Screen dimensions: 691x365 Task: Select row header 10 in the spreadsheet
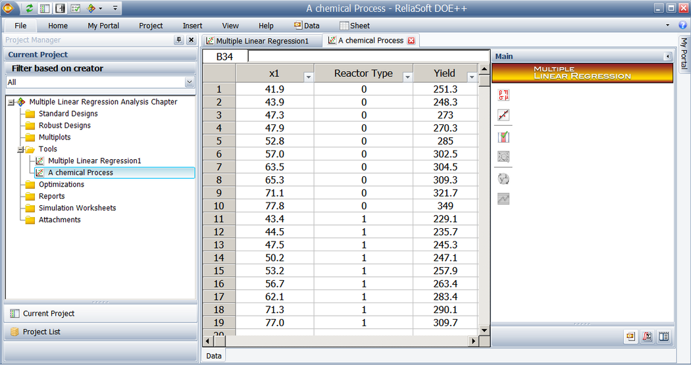(219, 206)
